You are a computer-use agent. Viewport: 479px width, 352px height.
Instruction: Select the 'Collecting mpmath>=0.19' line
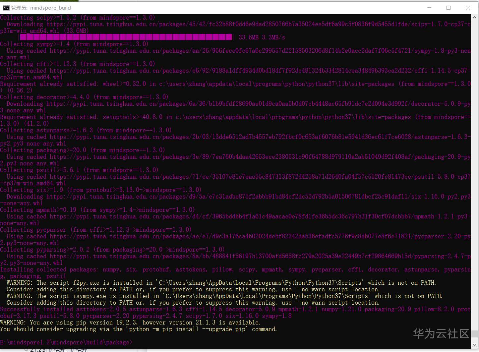click(97, 210)
